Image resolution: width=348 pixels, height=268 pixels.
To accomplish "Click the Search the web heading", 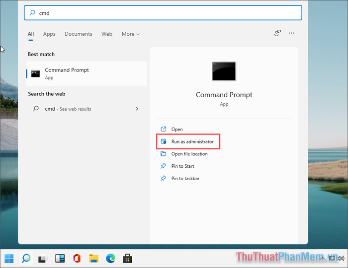I will 47,94.
